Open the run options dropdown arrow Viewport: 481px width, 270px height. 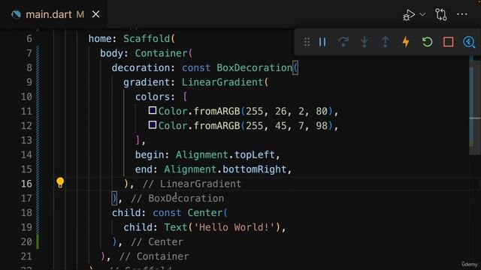click(422, 14)
